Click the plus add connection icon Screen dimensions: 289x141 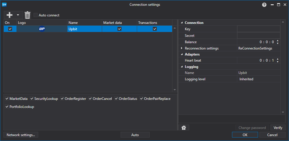pos(10,15)
